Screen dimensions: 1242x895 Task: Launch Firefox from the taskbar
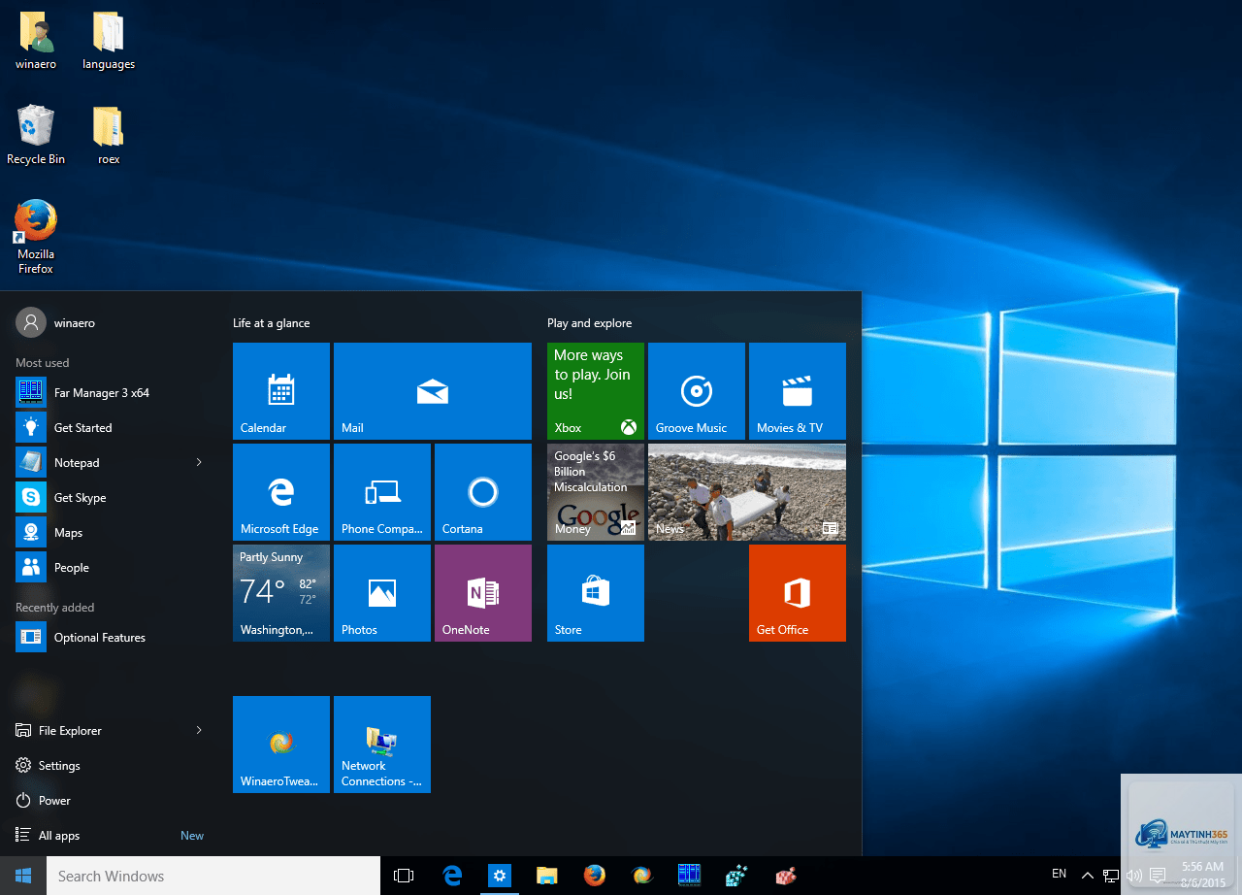point(595,876)
